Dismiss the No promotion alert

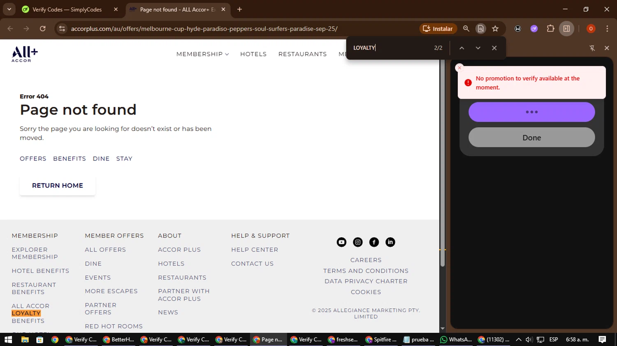459,68
